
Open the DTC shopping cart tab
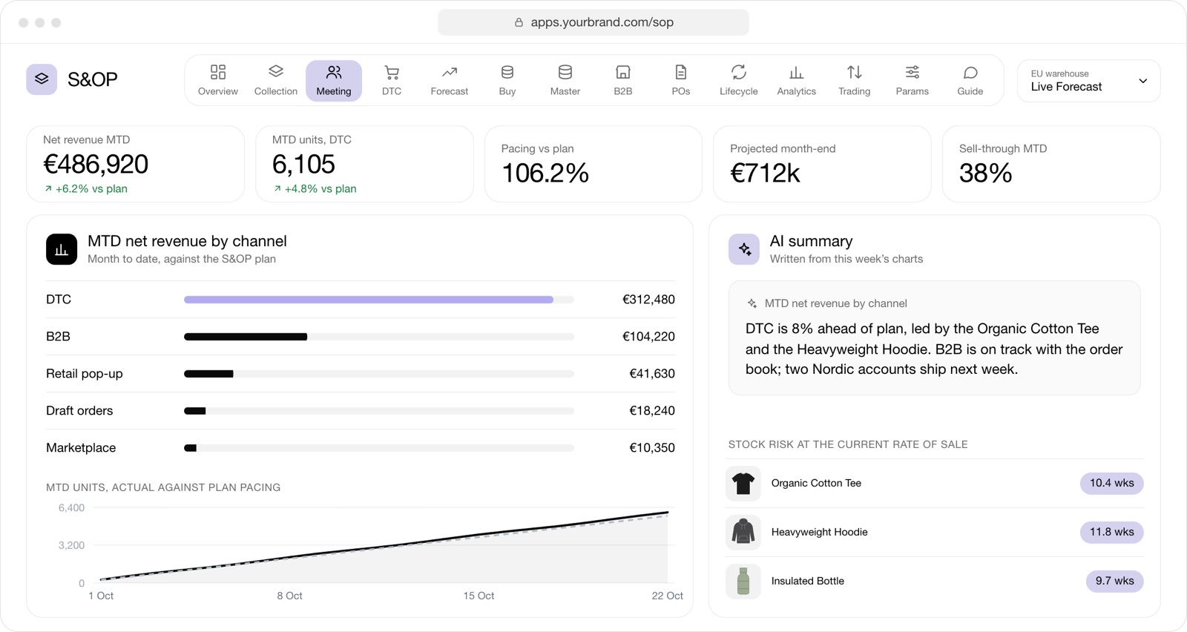point(392,81)
